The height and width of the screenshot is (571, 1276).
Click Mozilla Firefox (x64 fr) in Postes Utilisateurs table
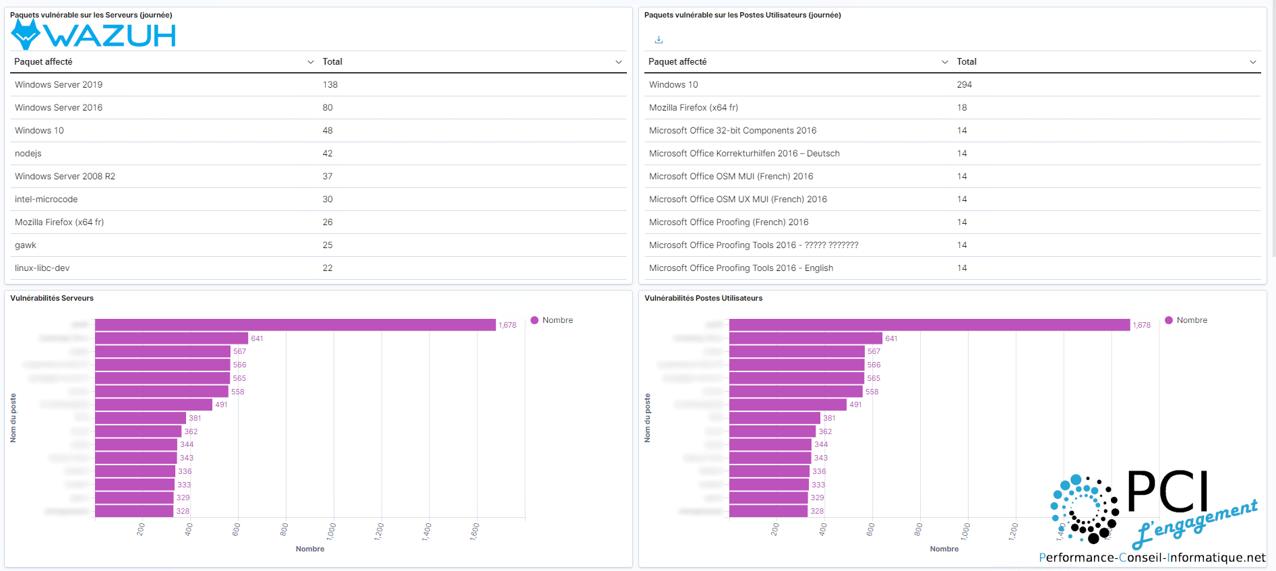pos(694,107)
